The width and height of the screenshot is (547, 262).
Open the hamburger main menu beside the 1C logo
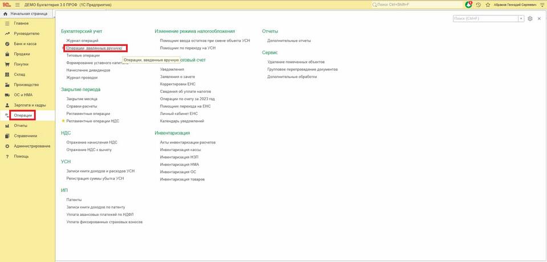coord(17,5)
